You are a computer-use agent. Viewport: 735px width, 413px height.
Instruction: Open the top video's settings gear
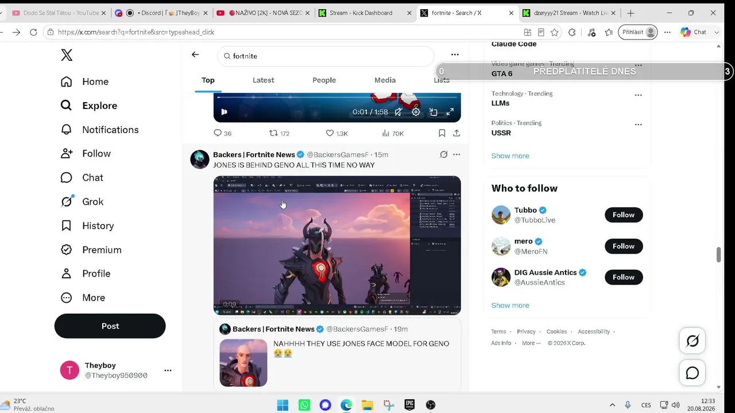point(416,112)
